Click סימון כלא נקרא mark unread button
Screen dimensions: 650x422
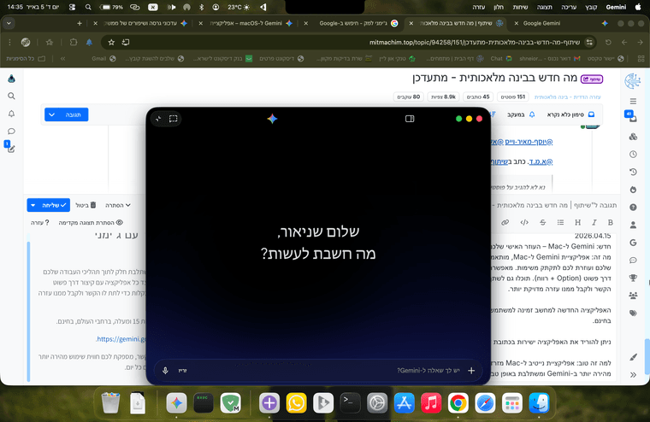tap(571, 114)
